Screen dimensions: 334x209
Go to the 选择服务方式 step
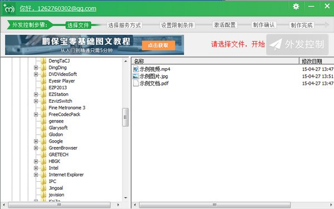point(124,26)
